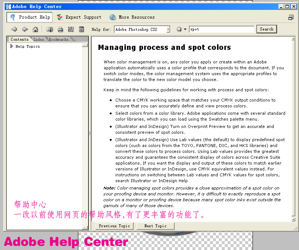This screenshot has width=299, height=250.
Task: Click the Adobe Help Center title bar icon
Action: (x=8, y=7)
